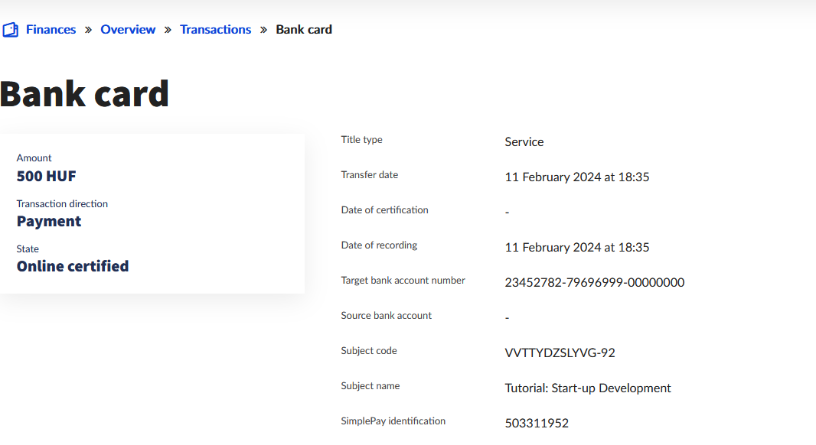The height and width of the screenshot is (445, 816).
Task: Click the Tutorial: Start-up Development subject name
Action: point(588,388)
